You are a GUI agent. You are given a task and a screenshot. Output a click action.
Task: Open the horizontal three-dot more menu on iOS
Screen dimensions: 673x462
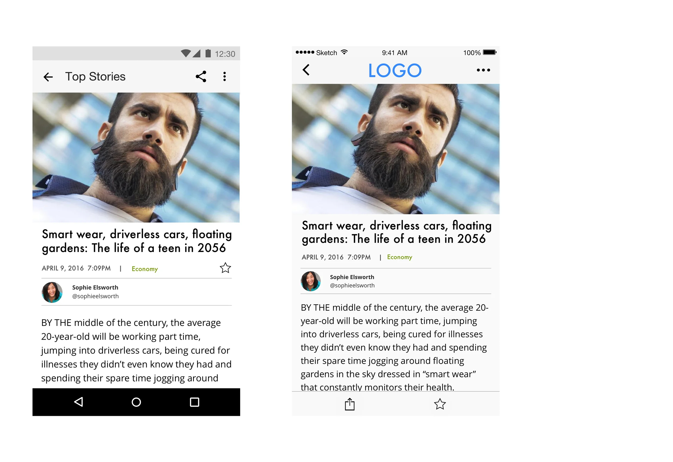pyautogui.click(x=483, y=70)
